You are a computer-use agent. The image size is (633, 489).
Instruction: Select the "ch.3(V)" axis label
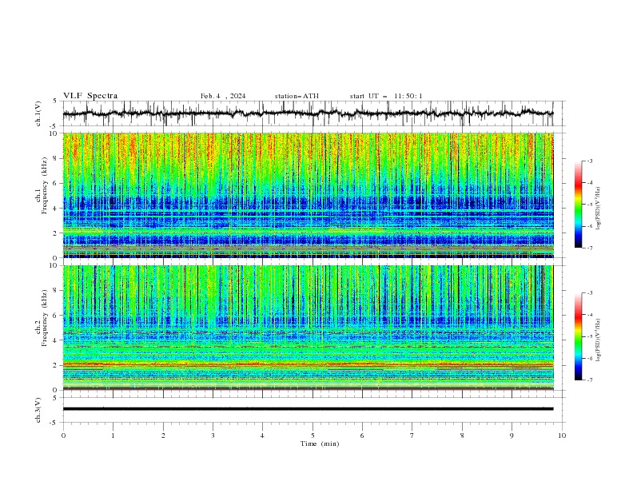click(x=38, y=410)
